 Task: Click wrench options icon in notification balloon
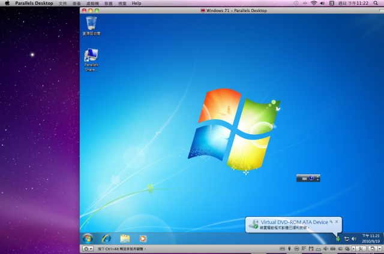point(331,222)
